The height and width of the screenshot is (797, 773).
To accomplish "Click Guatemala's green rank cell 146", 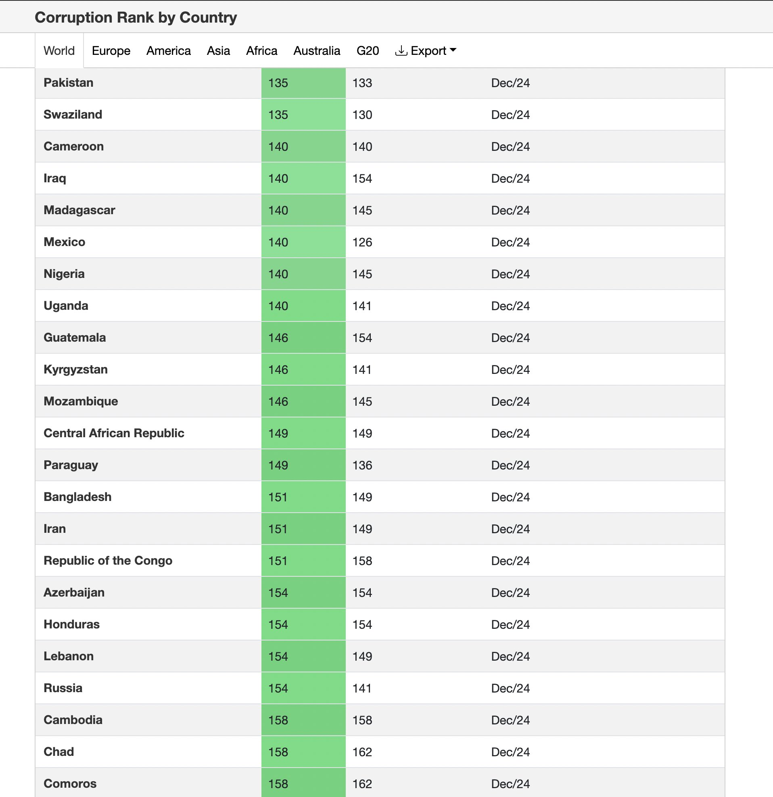I will click(x=303, y=338).
